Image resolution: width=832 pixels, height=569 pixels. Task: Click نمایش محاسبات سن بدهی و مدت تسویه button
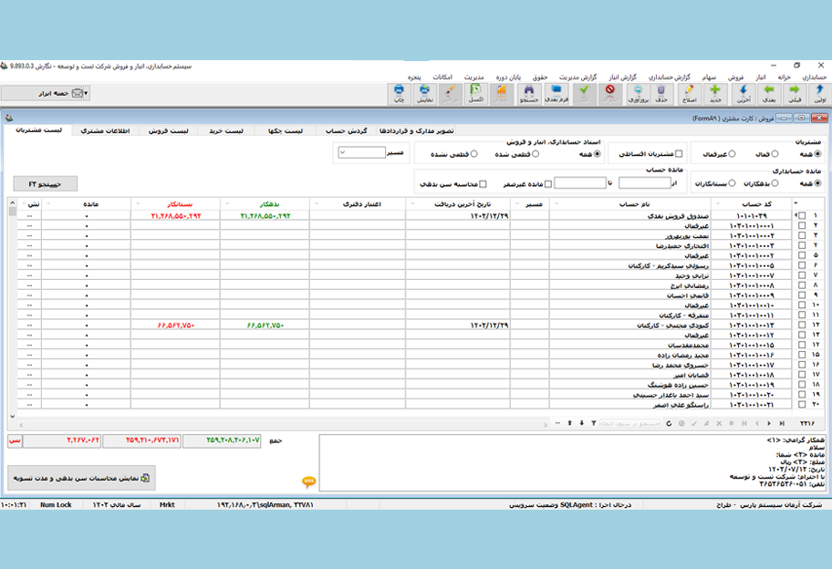tap(81, 478)
